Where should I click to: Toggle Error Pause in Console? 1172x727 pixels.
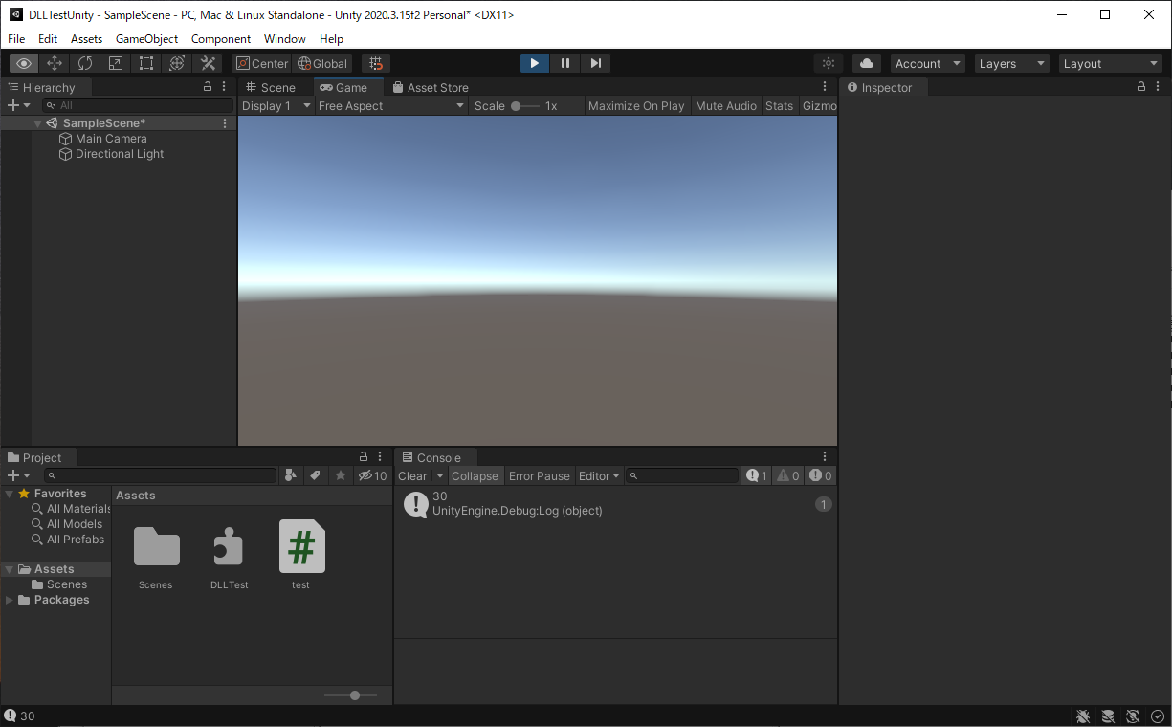coord(540,475)
